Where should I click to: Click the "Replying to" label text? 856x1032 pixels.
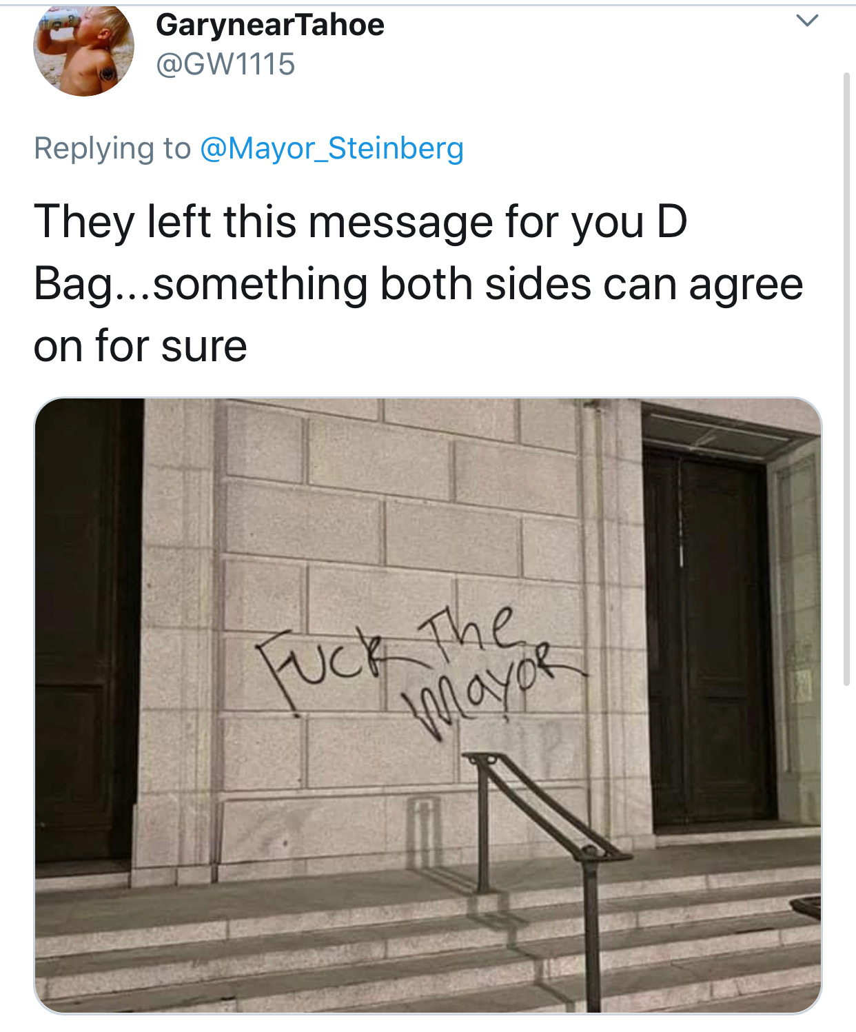112,148
